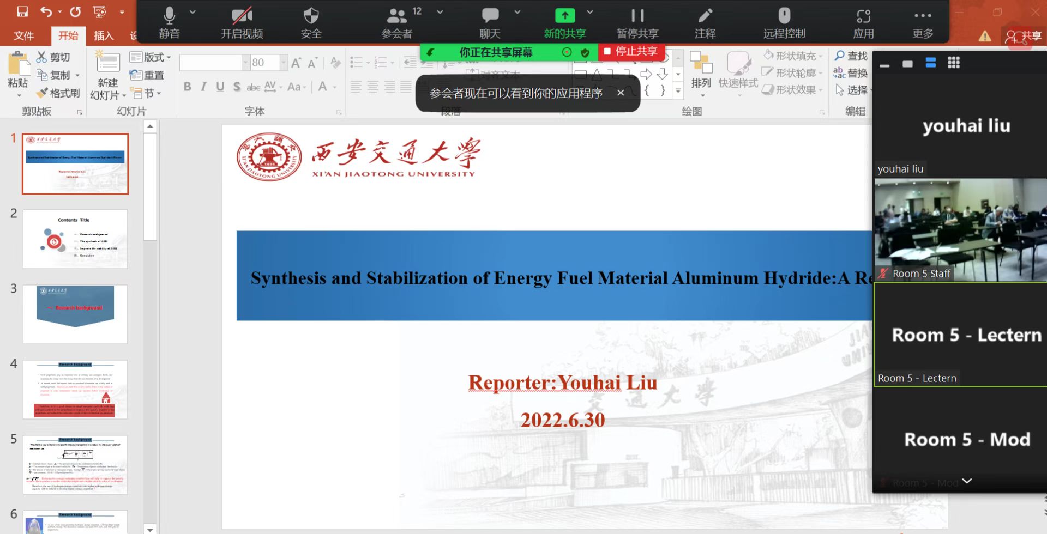
Task: Open the Zoom chat panel
Action: tap(490, 16)
